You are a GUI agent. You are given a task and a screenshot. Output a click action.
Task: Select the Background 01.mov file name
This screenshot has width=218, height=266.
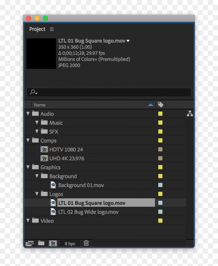click(x=81, y=185)
